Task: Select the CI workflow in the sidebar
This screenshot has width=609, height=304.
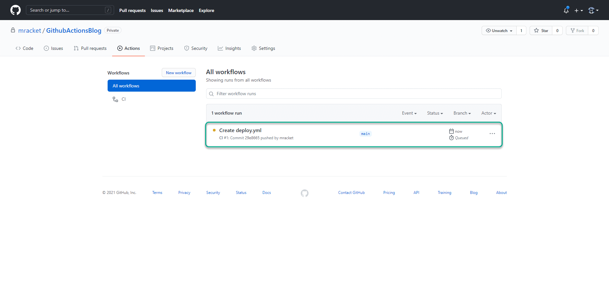Action: (x=152, y=99)
